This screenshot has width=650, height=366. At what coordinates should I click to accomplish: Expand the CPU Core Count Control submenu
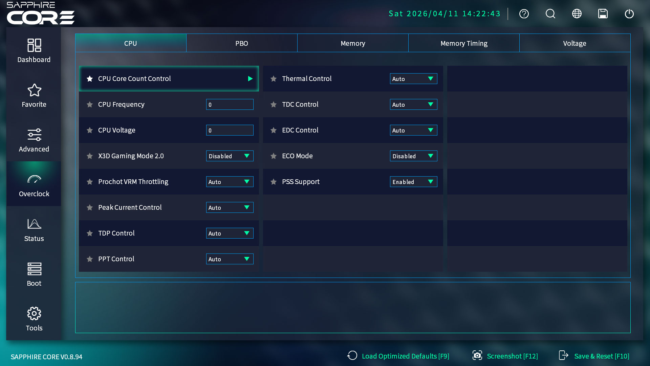pos(250,79)
